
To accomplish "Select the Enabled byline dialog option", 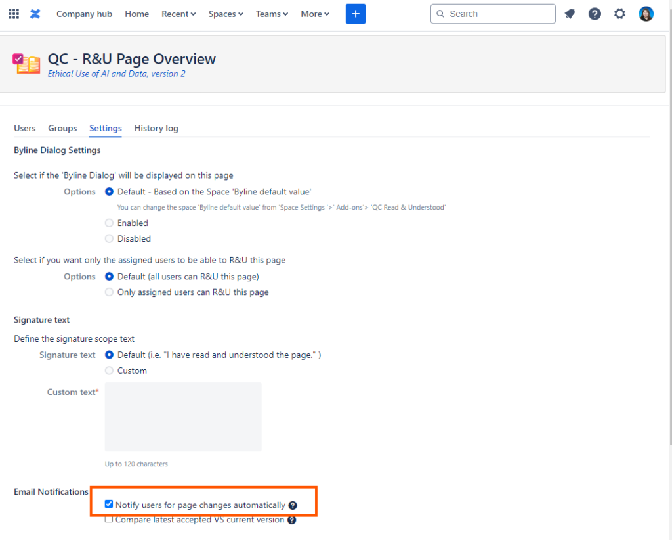I will (x=109, y=223).
